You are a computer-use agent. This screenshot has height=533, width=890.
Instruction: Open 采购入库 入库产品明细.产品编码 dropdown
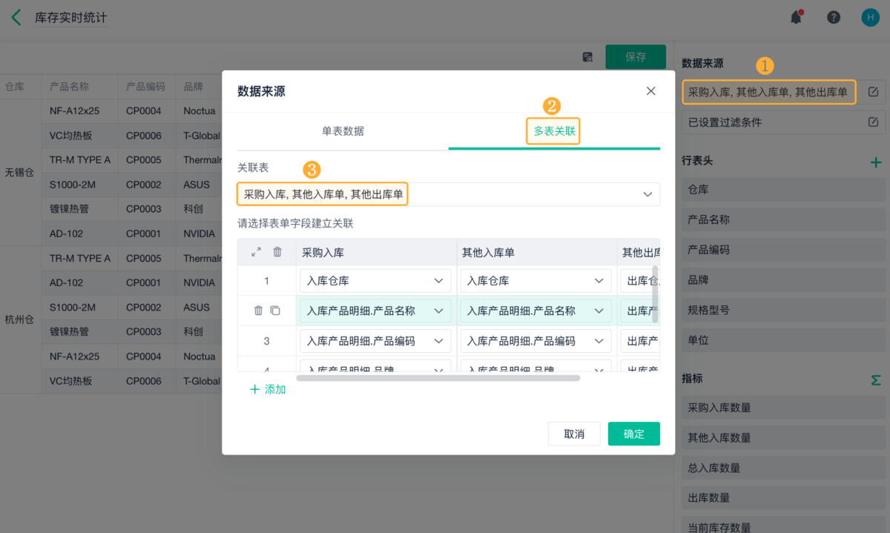coord(375,341)
